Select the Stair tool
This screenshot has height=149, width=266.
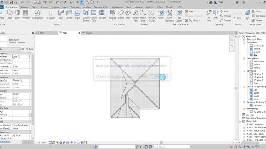coord(128,14)
